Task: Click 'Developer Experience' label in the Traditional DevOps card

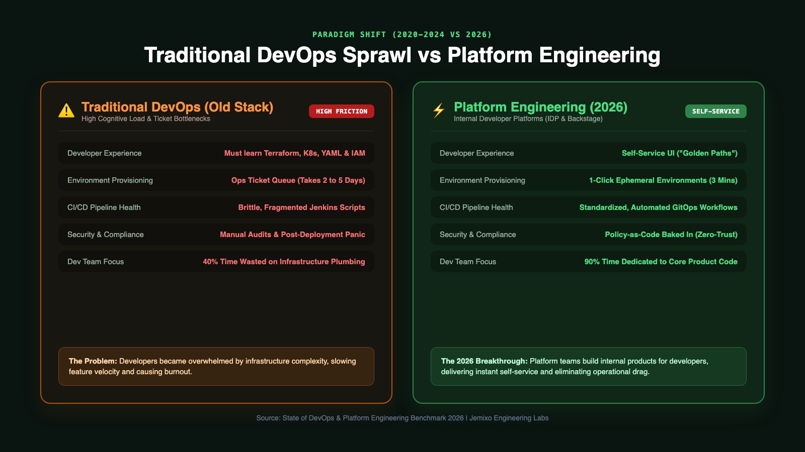Action: click(x=105, y=153)
